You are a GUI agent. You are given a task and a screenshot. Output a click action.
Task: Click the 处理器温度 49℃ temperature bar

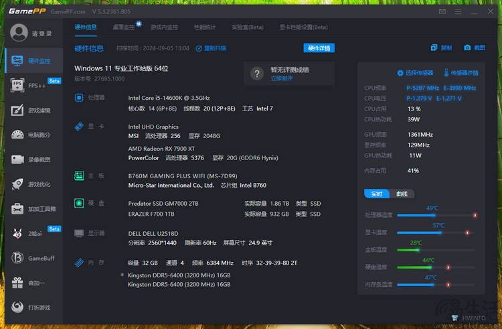tap(436, 215)
